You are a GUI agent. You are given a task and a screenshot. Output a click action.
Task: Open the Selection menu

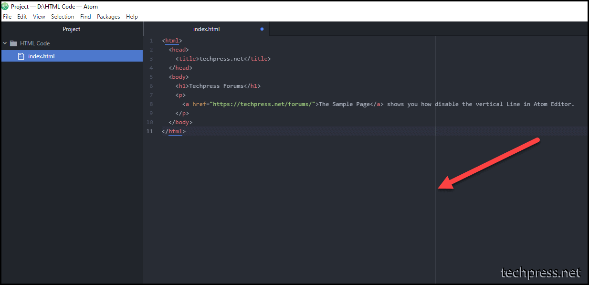pyautogui.click(x=63, y=16)
